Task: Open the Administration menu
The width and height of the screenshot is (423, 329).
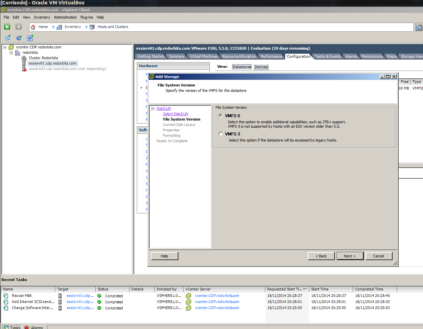Action: 65,17
